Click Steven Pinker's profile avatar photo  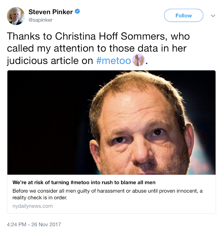coord(15,16)
